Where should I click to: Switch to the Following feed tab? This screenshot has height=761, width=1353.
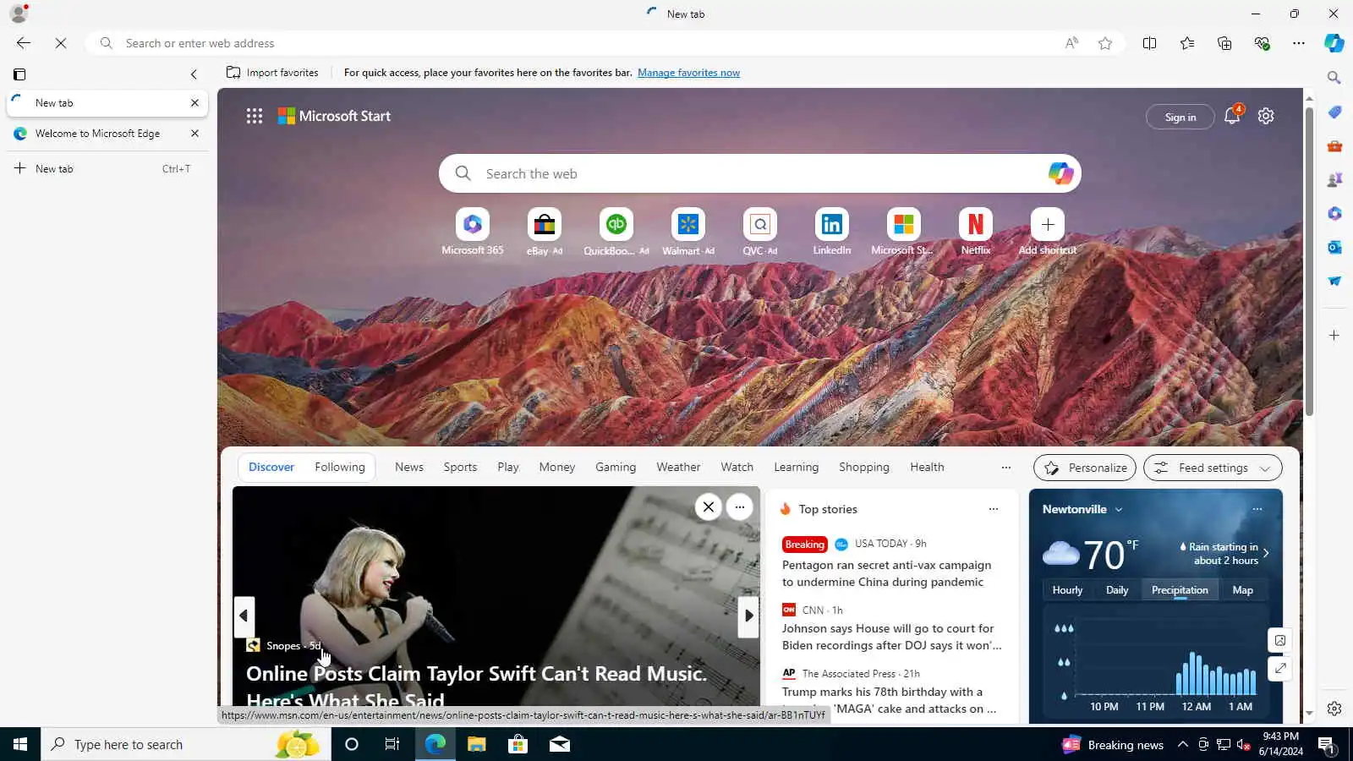[x=340, y=467]
